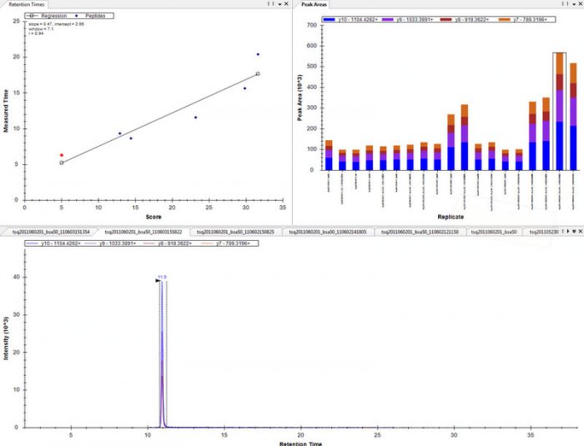Click the Regression legend marker
Screen dimensions: 584x446
32,16
